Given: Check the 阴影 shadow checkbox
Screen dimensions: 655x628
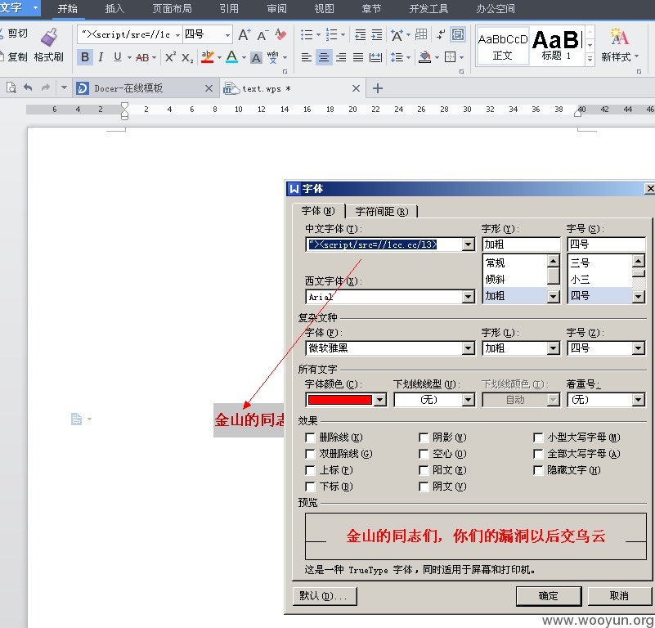Looking at the screenshot, I should (424, 437).
